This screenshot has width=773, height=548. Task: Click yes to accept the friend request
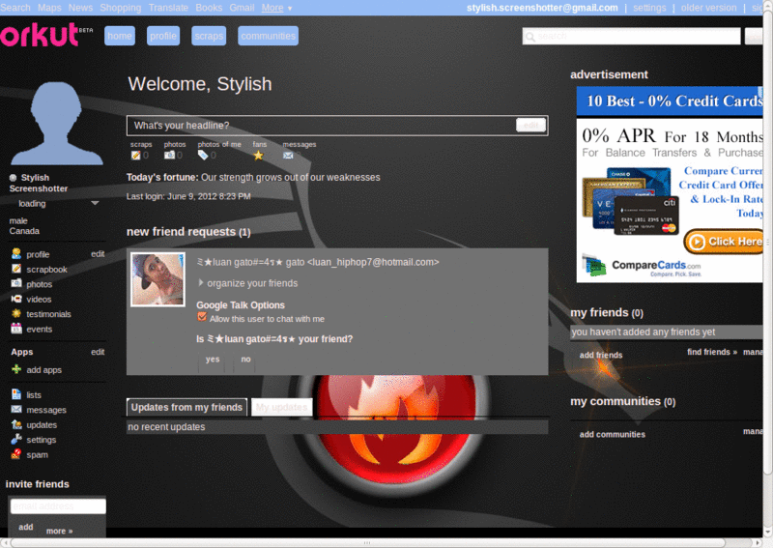pyautogui.click(x=213, y=360)
